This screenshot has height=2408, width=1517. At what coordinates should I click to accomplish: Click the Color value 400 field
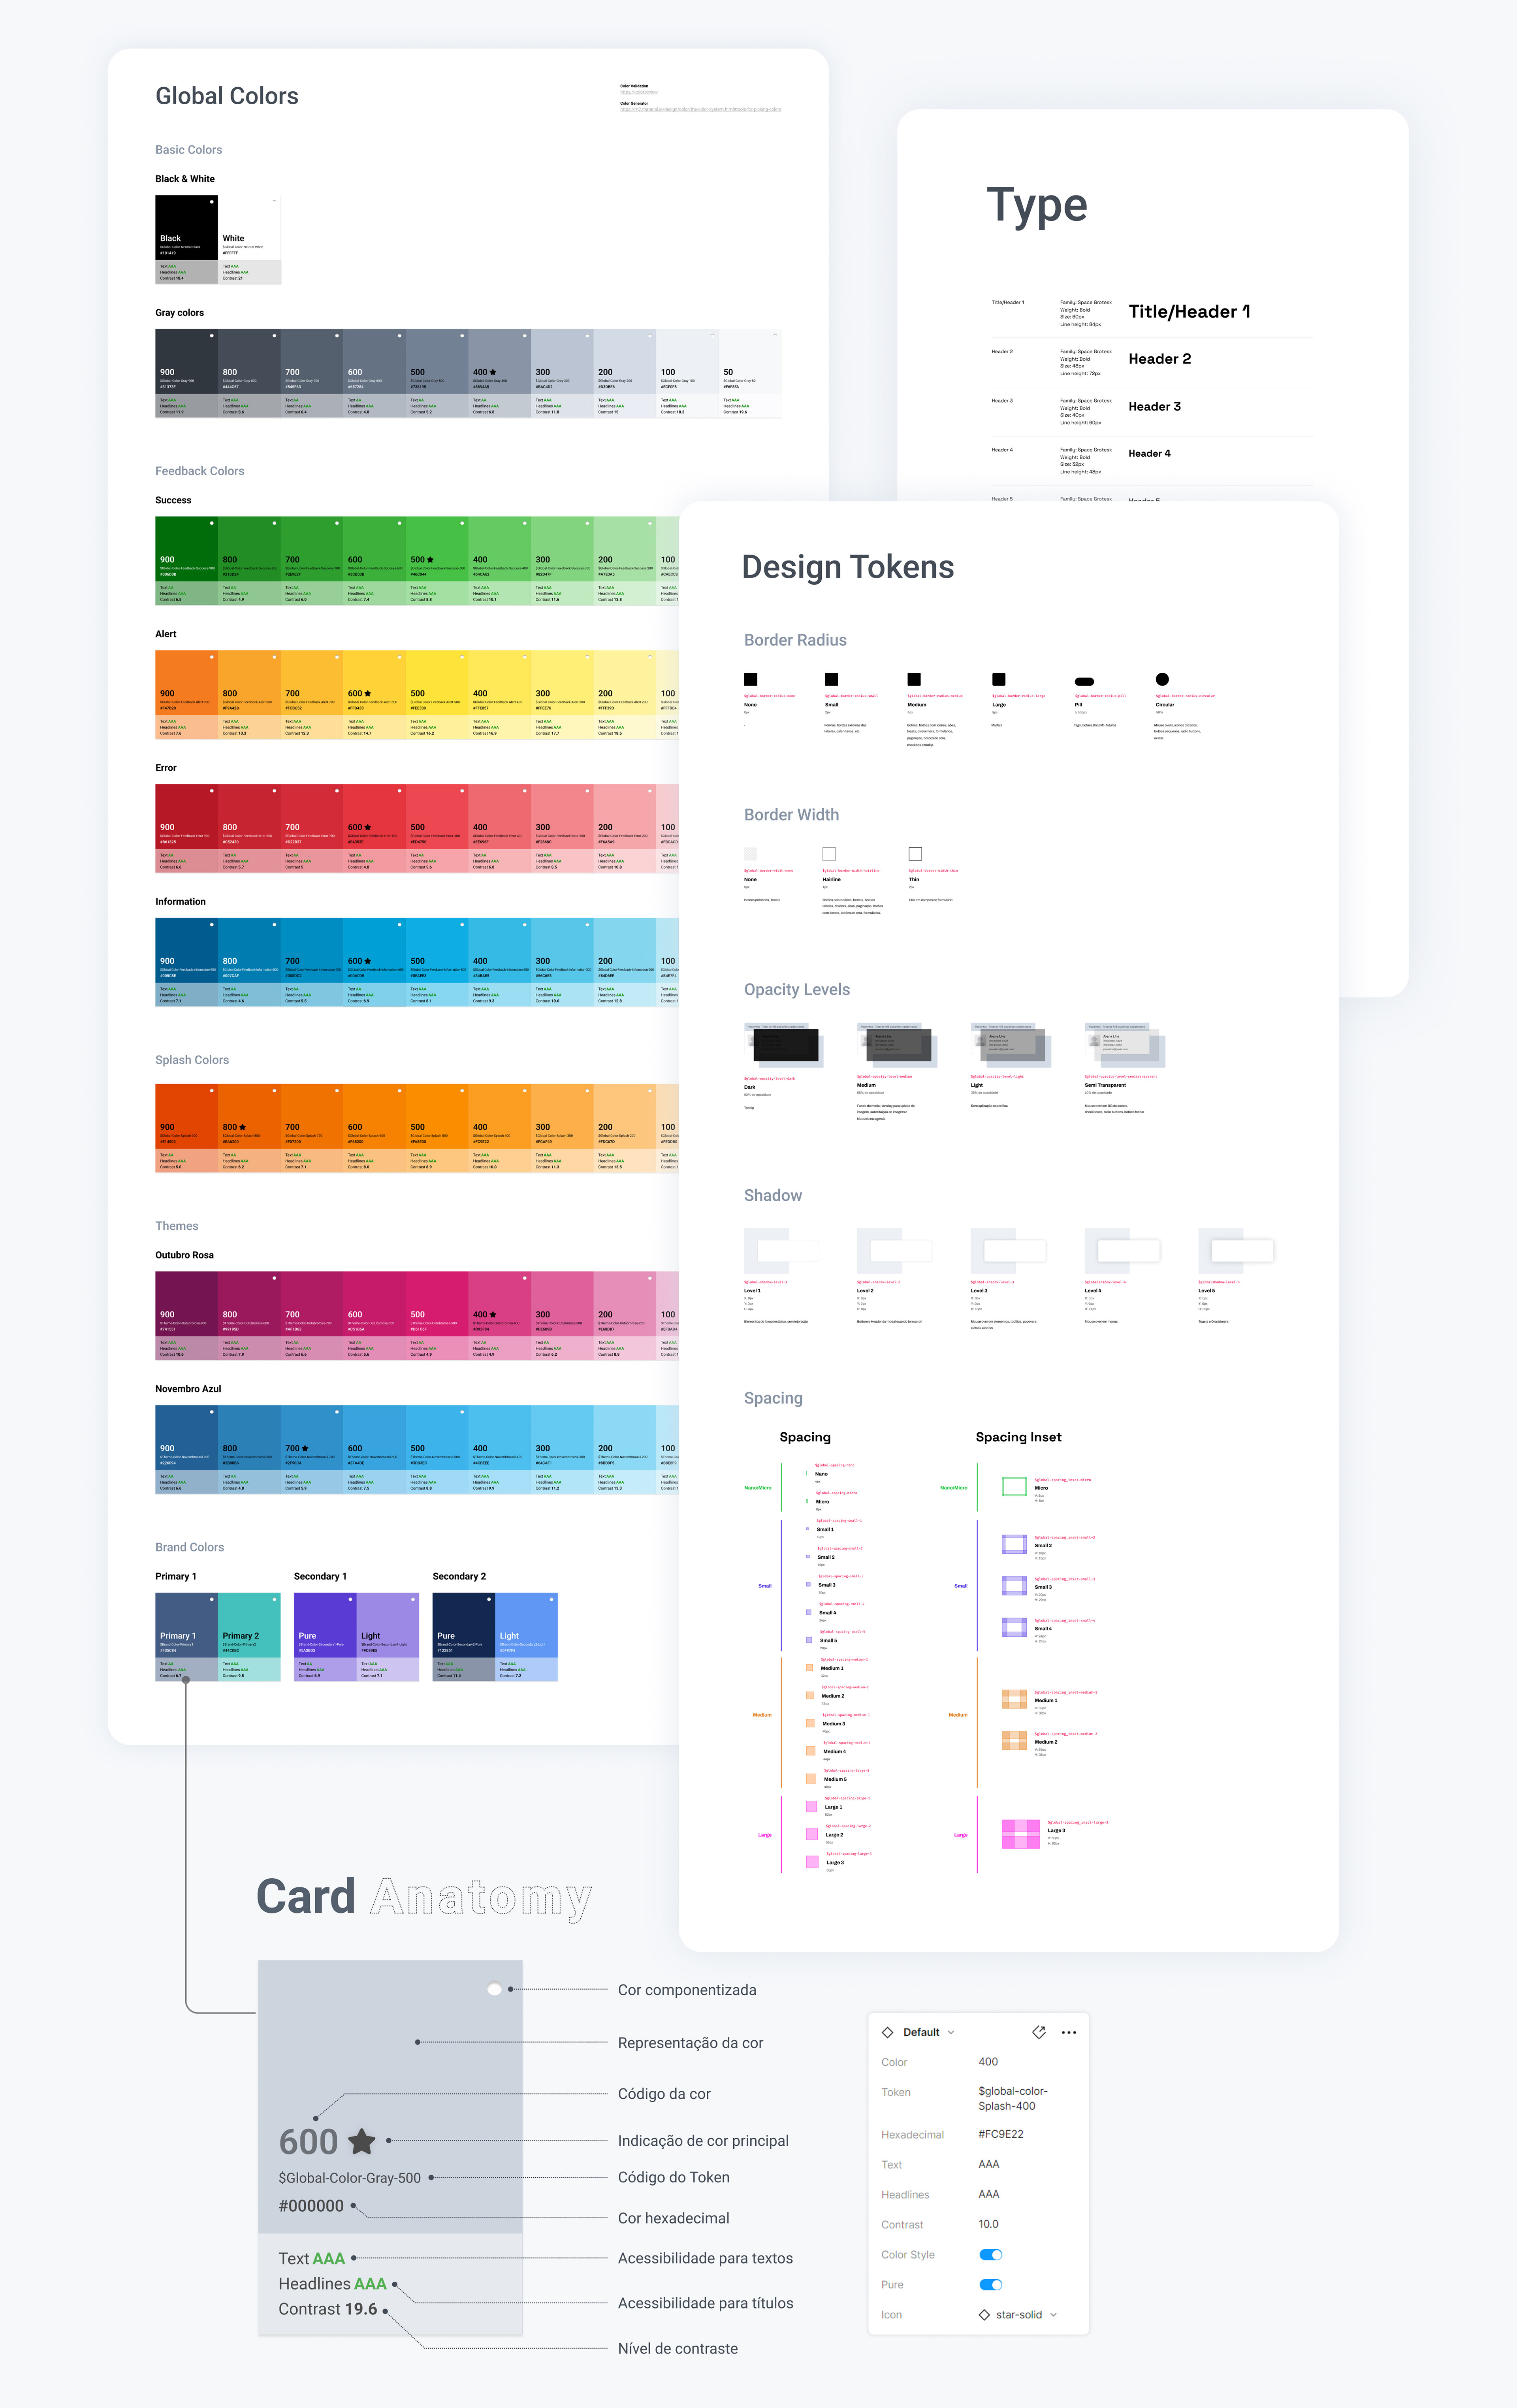coord(988,2061)
